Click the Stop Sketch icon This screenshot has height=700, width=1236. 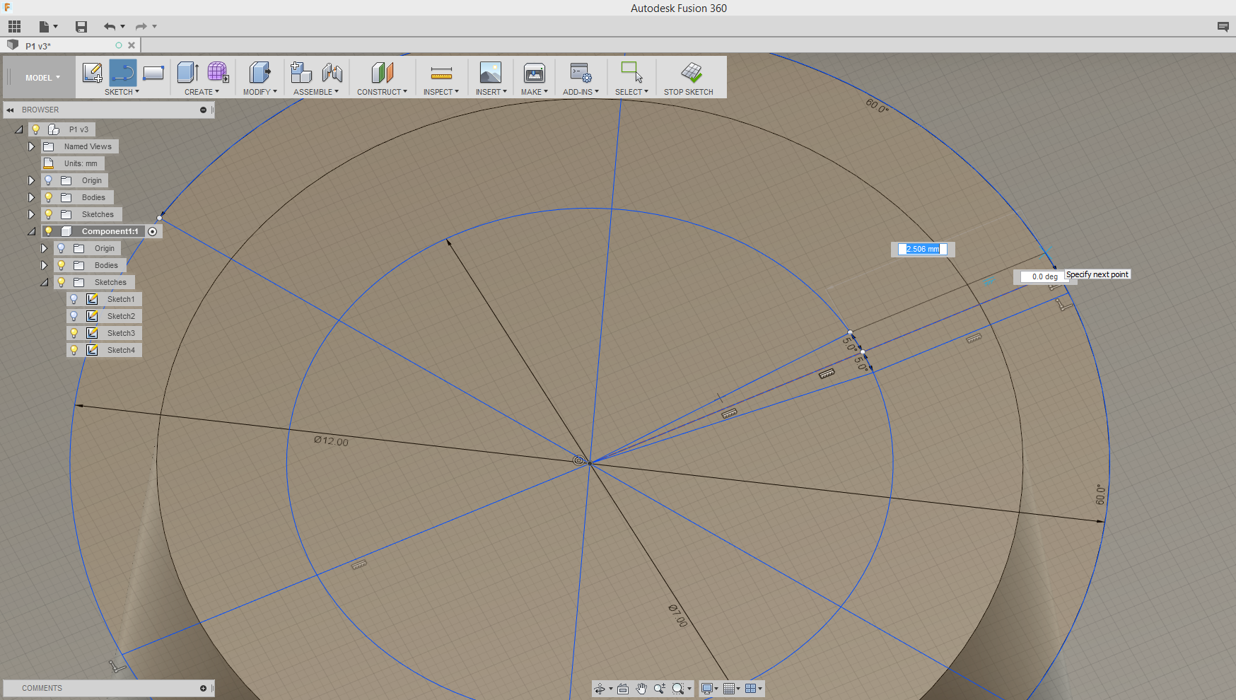click(691, 72)
